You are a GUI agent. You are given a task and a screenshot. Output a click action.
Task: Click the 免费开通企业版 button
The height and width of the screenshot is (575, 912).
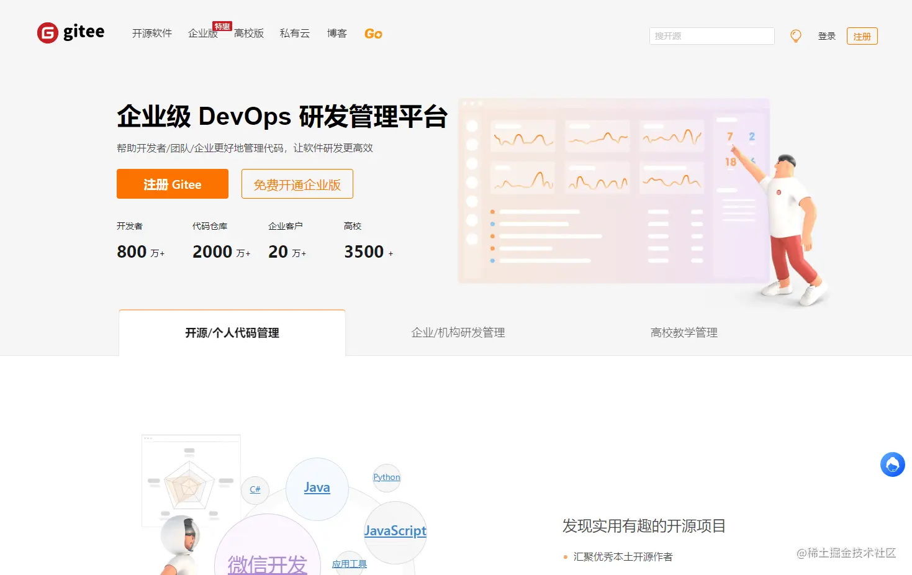coord(297,184)
